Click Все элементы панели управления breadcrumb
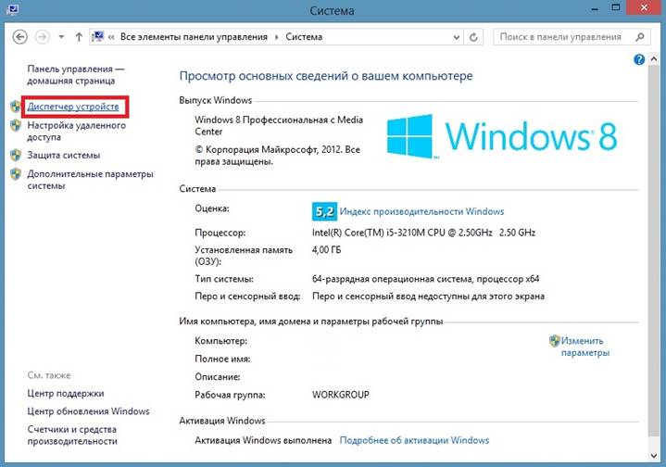The image size is (666, 467). coord(194,37)
